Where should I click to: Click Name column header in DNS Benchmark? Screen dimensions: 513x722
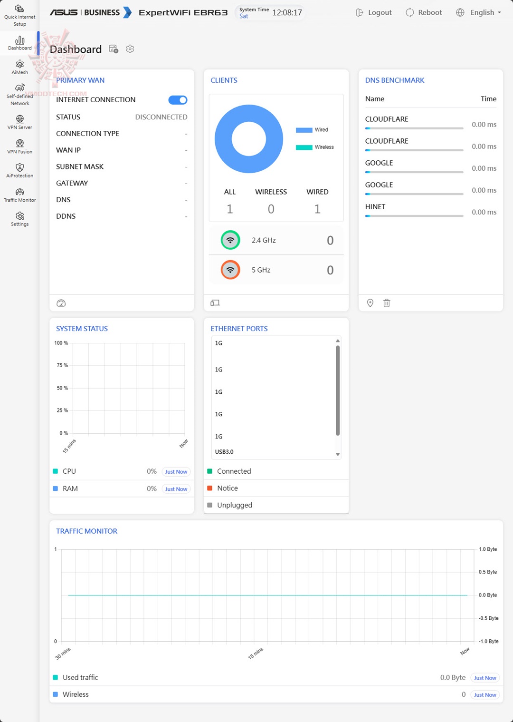tap(375, 99)
